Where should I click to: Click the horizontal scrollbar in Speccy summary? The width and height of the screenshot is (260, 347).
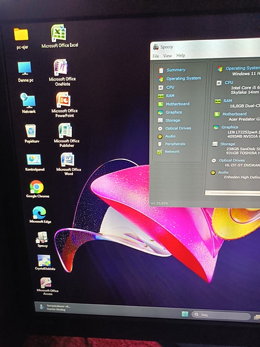(232, 193)
